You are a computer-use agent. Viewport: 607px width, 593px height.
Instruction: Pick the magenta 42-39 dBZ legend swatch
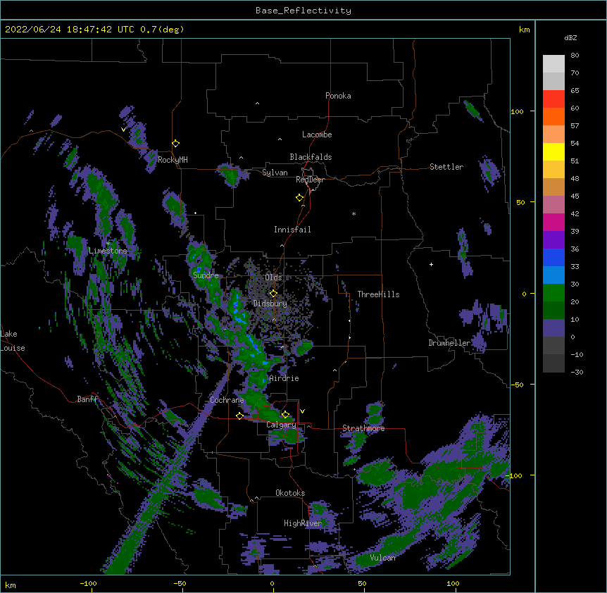(553, 222)
